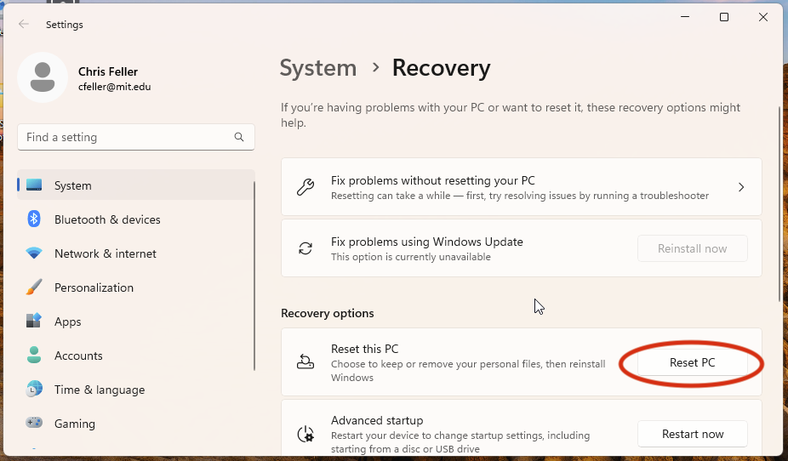The width and height of the screenshot is (788, 461).
Task: Click the Reset PC button
Action: click(693, 362)
